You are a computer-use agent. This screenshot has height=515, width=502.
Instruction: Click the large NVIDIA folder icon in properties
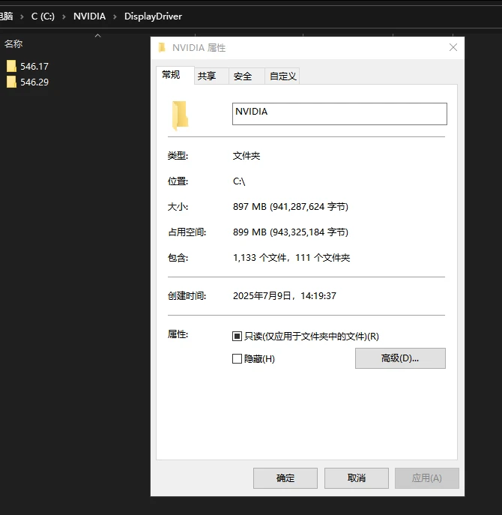coord(180,115)
